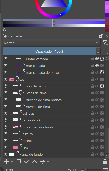
Task: Toggle pass-through on nuvens de cima group
Action: tap(102, 93)
